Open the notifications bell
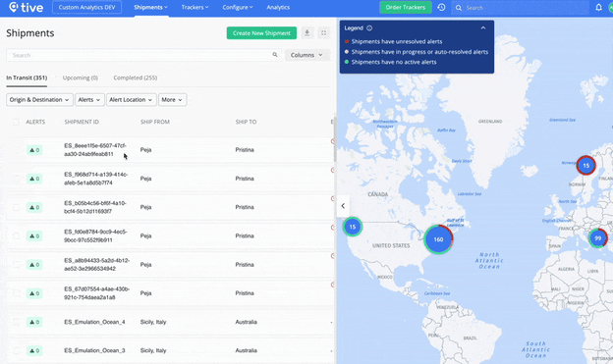613x364 pixels. (598, 8)
